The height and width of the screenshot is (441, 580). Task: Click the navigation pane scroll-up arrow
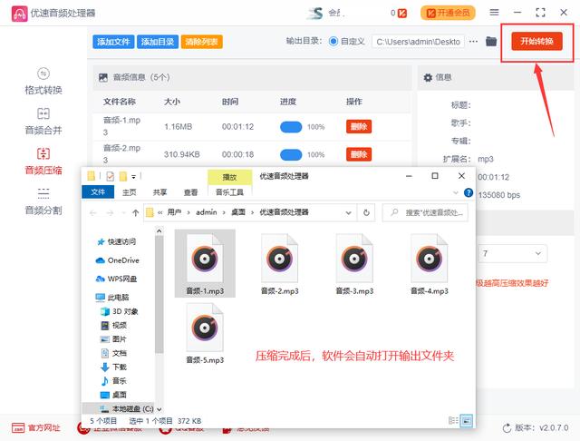tap(159, 231)
